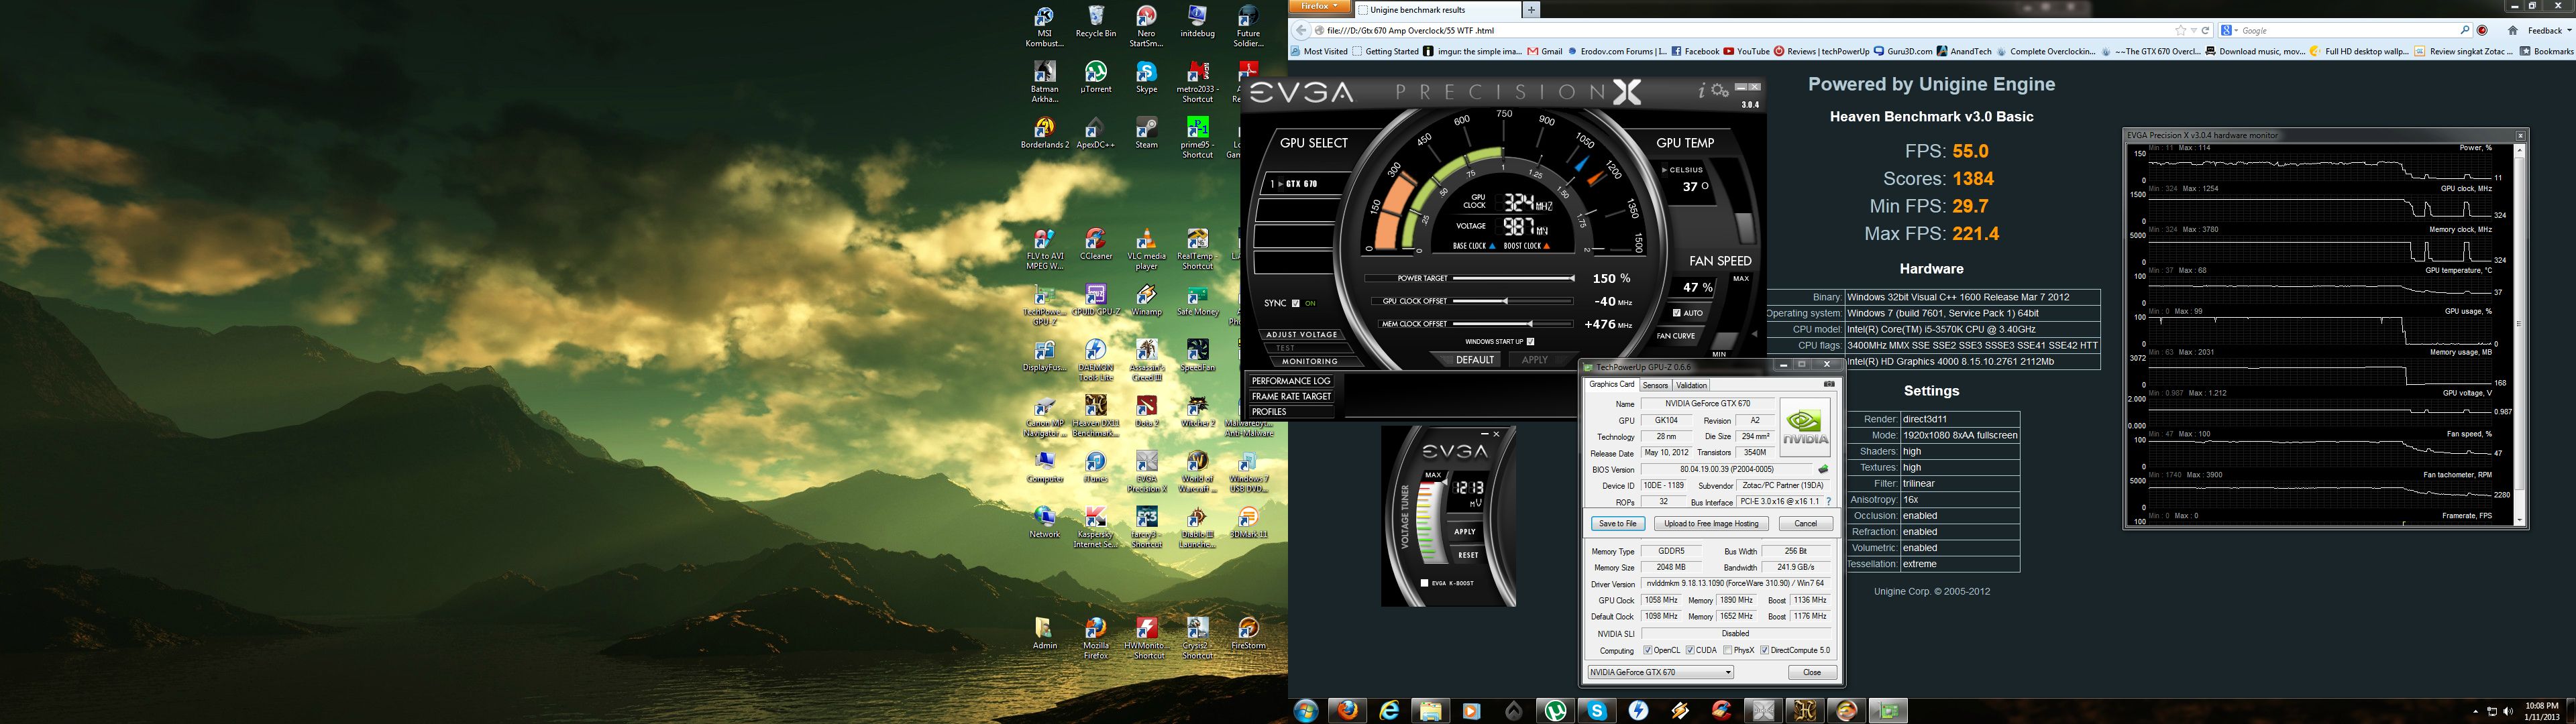Expand the Celsius temperature unit arrow
Image resolution: width=2576 pixels, height=724 pixels.
(x=1665, y=170)
